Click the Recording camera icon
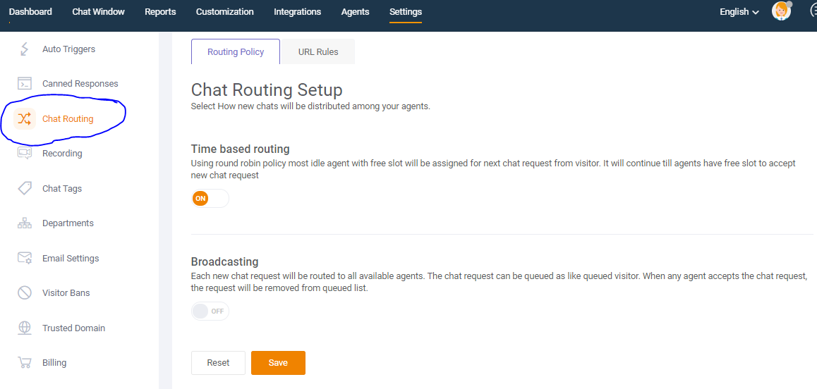This screenshot has height=389, width=817. [x=25, y=153]
